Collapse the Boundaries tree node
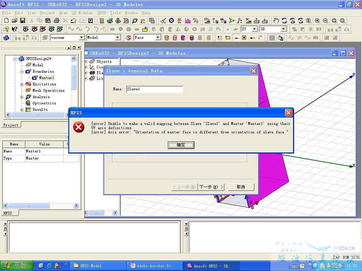Screen dimensions: 362x271 click(22, 71)
